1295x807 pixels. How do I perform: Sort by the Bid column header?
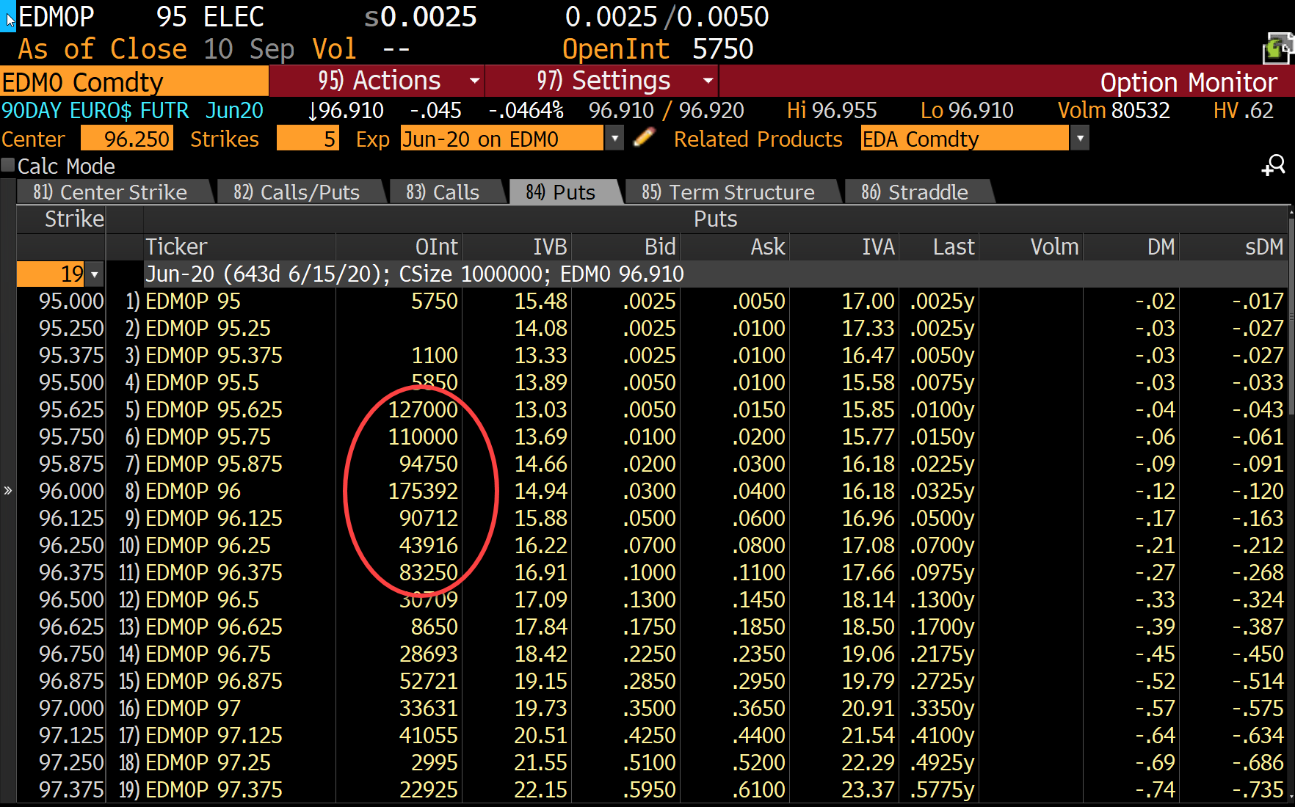(x=660, y=247)
